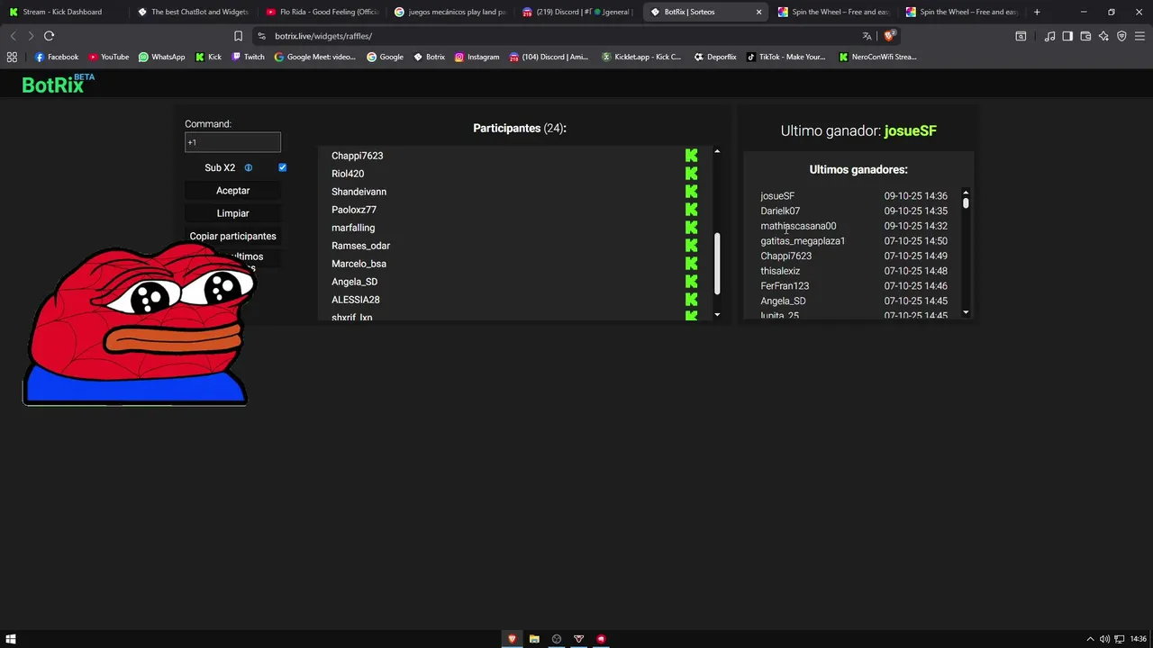Open Brave wallet icon in toolbar
This screenshot has width=1153, height=648.
tap(1085, 36)
